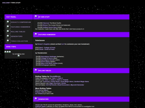Open the College of Horror bard subclass
145x108 pixels.
click(47, 58)
